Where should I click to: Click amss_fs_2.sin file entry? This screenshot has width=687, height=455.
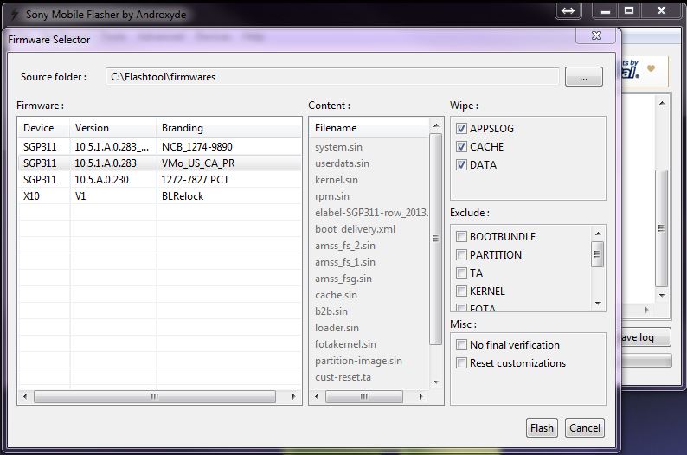pos(345,246)
